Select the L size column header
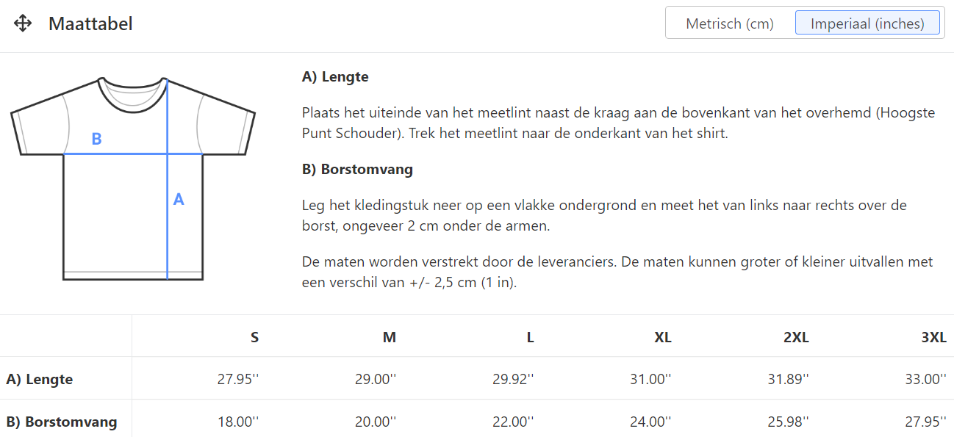Viewport: 954px width, 437px height. pos(530,337)
